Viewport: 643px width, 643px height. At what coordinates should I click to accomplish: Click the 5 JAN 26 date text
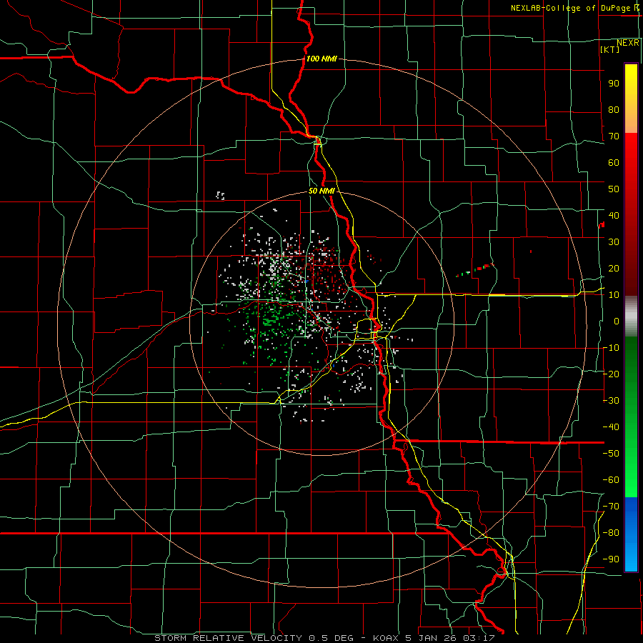pos(433,638)
